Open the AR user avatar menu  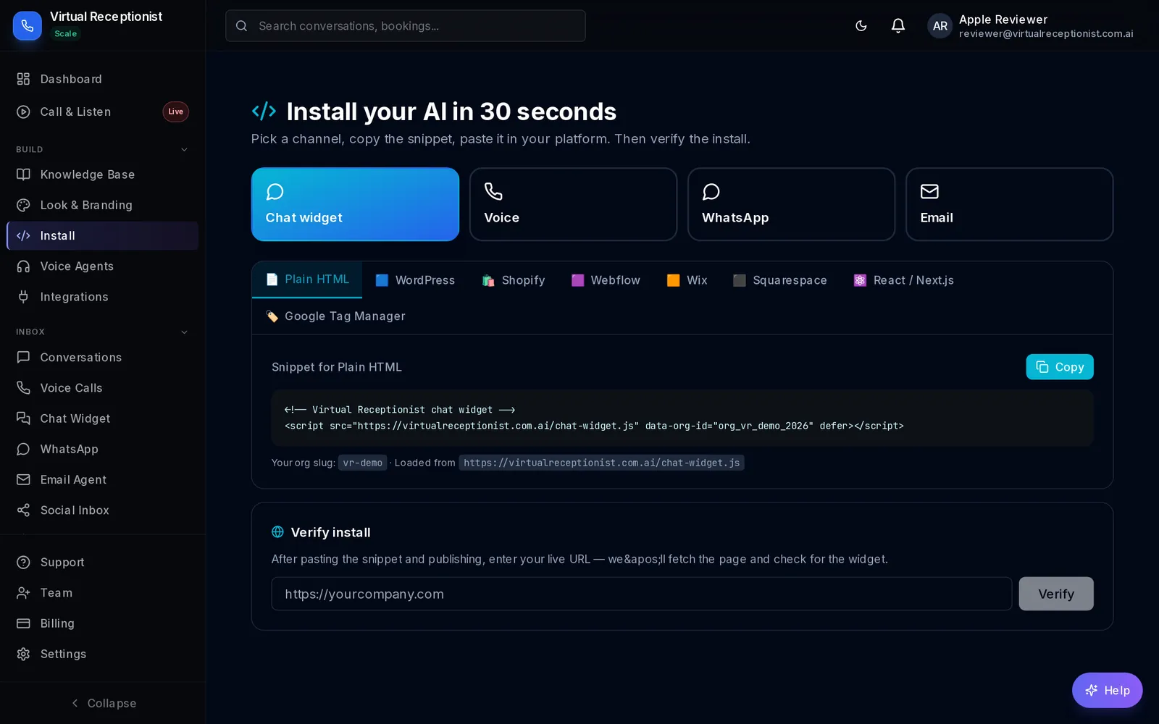click(940, 26)
